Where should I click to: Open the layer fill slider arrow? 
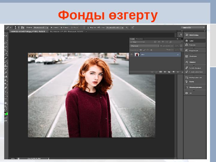181,50
